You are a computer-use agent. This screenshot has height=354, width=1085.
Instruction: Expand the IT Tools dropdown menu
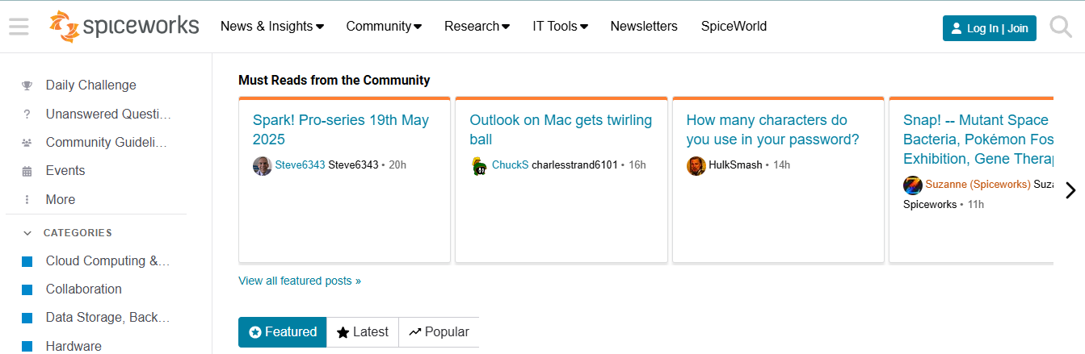[560, 27]
